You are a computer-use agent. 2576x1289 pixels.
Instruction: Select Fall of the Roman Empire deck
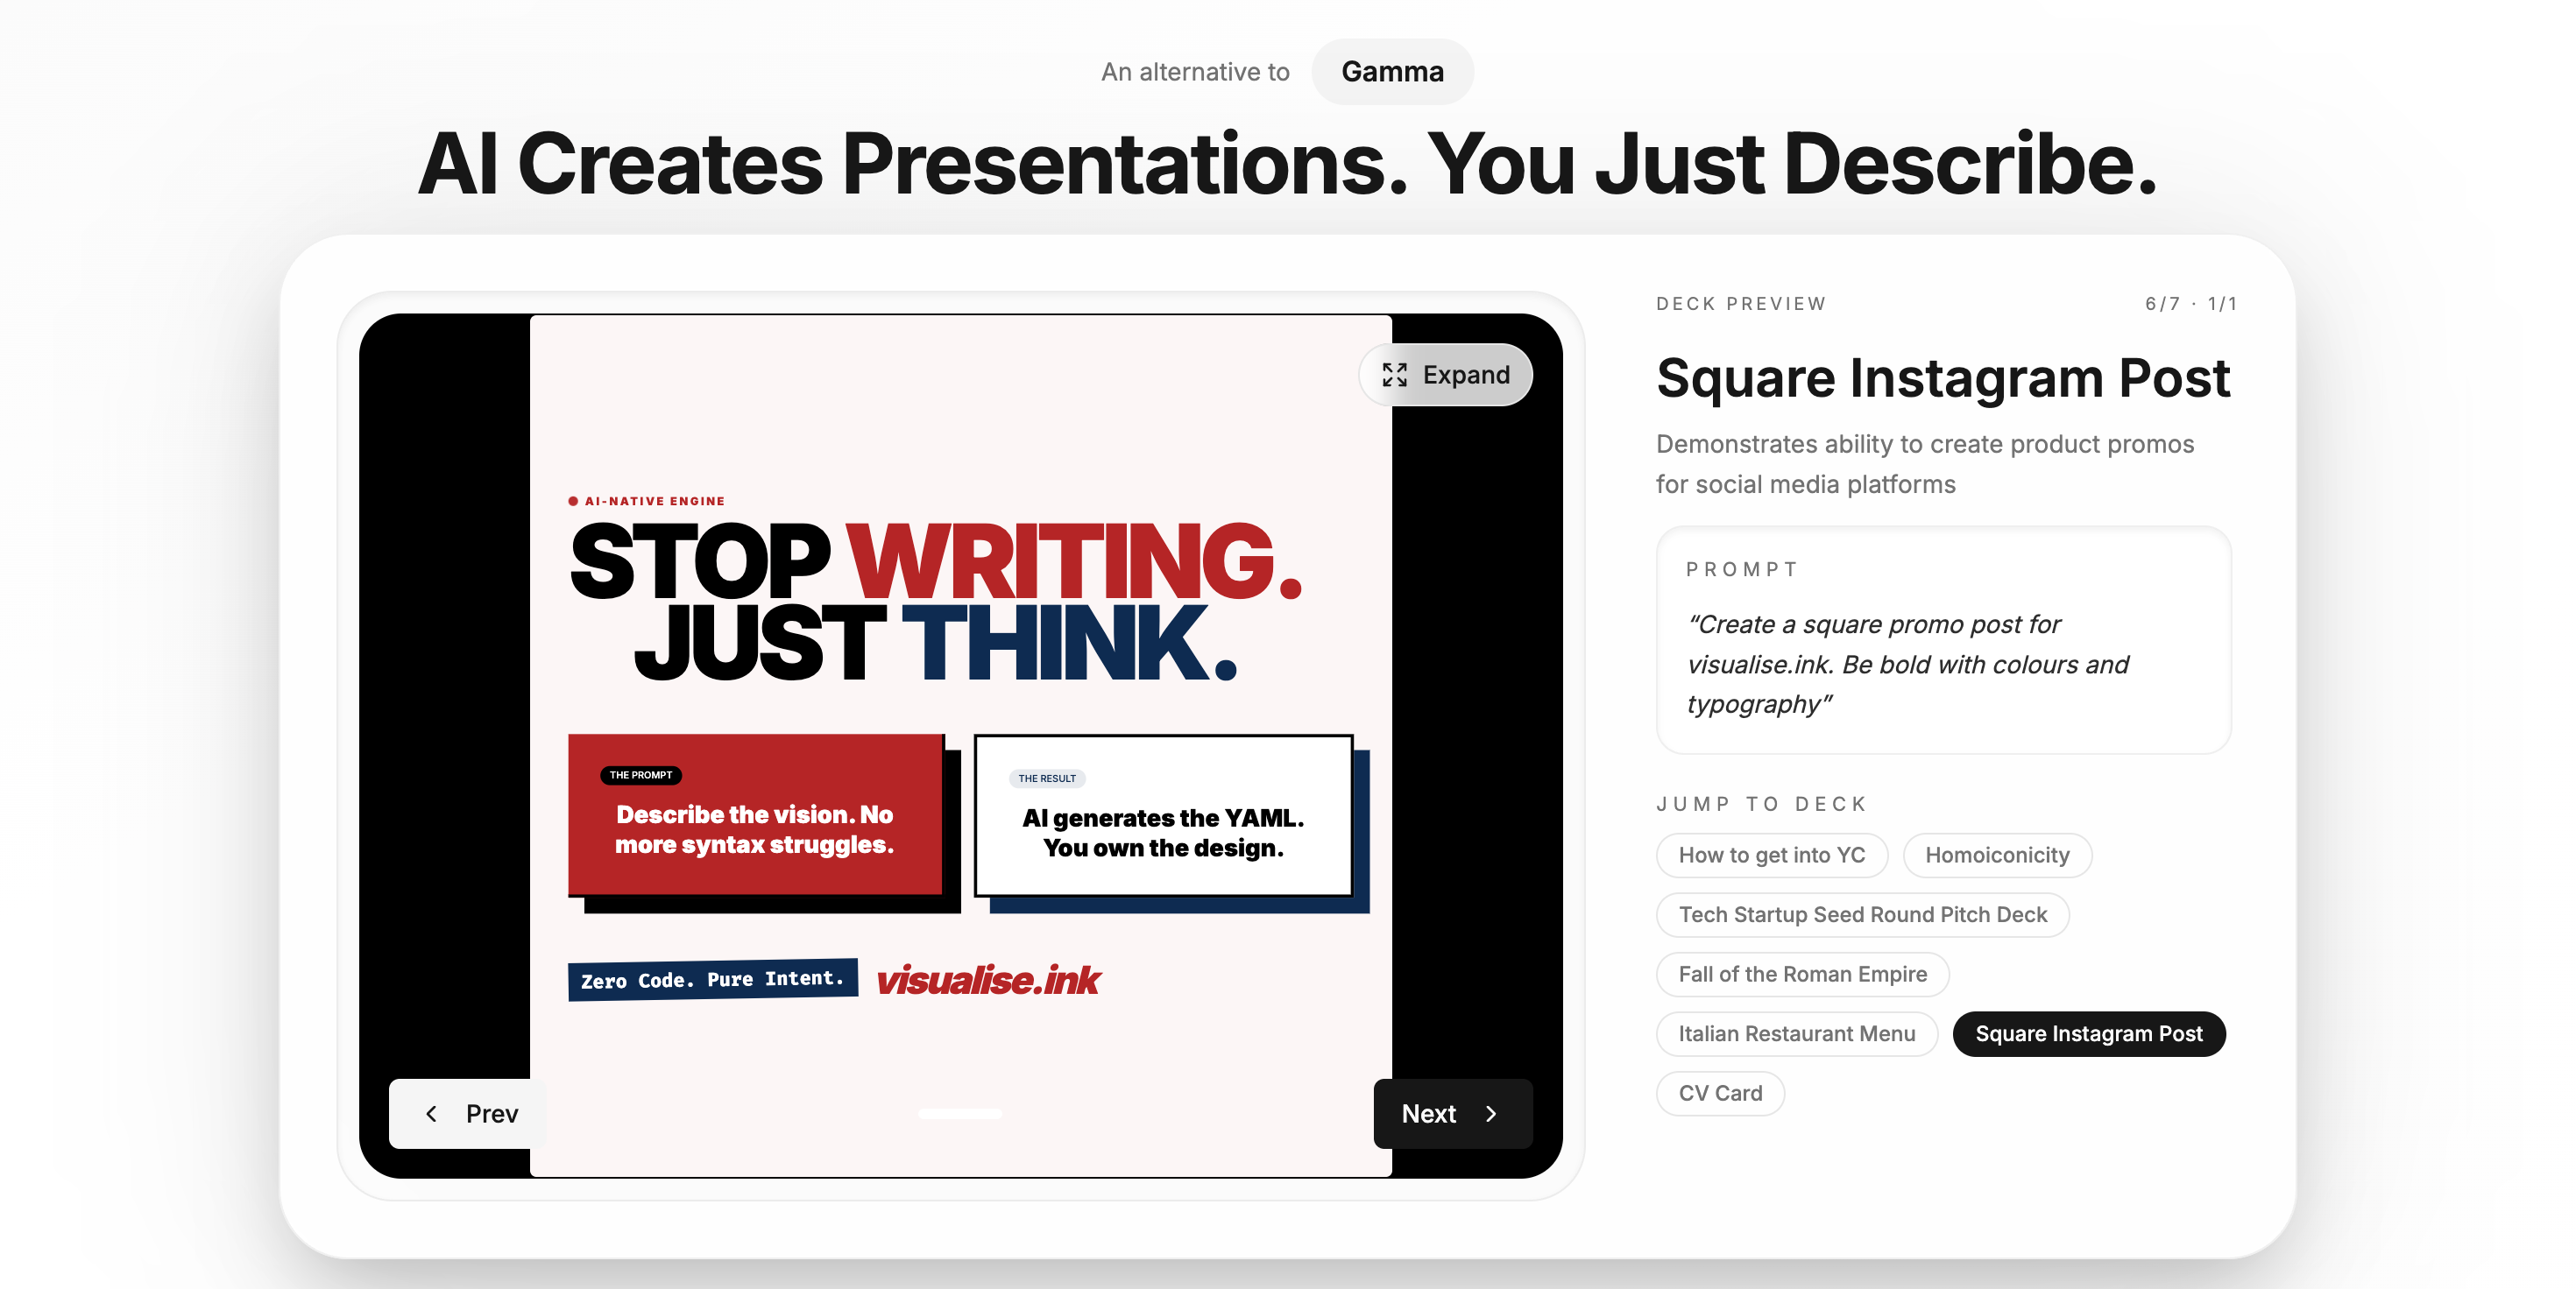click(x=1802, y=975)
